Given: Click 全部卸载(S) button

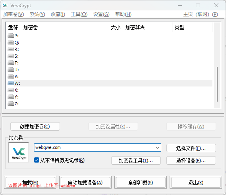Looking at the screenshot, I should click(x=140, y=183).
